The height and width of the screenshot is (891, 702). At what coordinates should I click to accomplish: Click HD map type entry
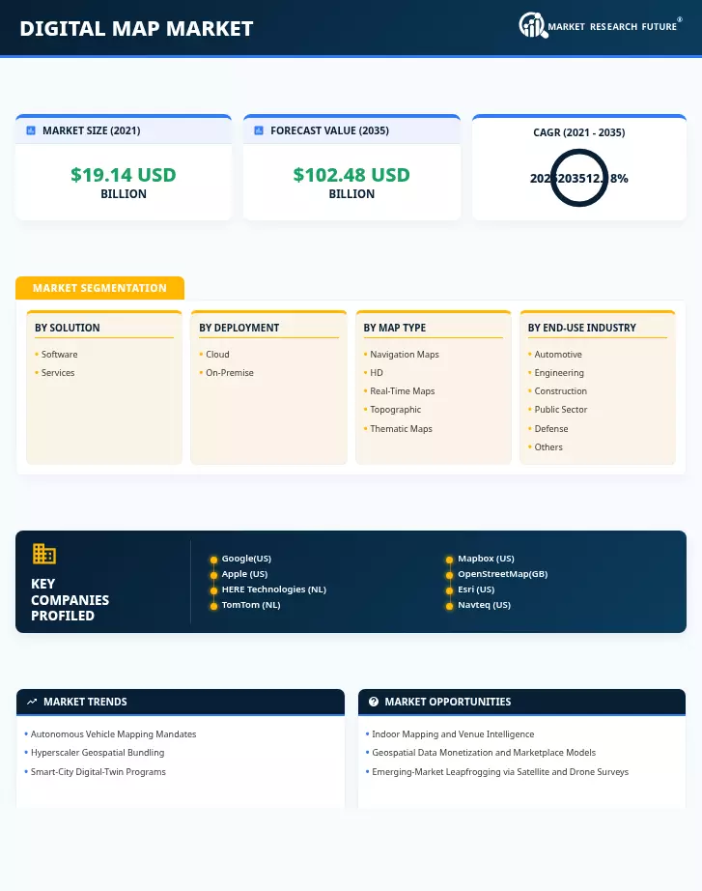tap(377, 373)
